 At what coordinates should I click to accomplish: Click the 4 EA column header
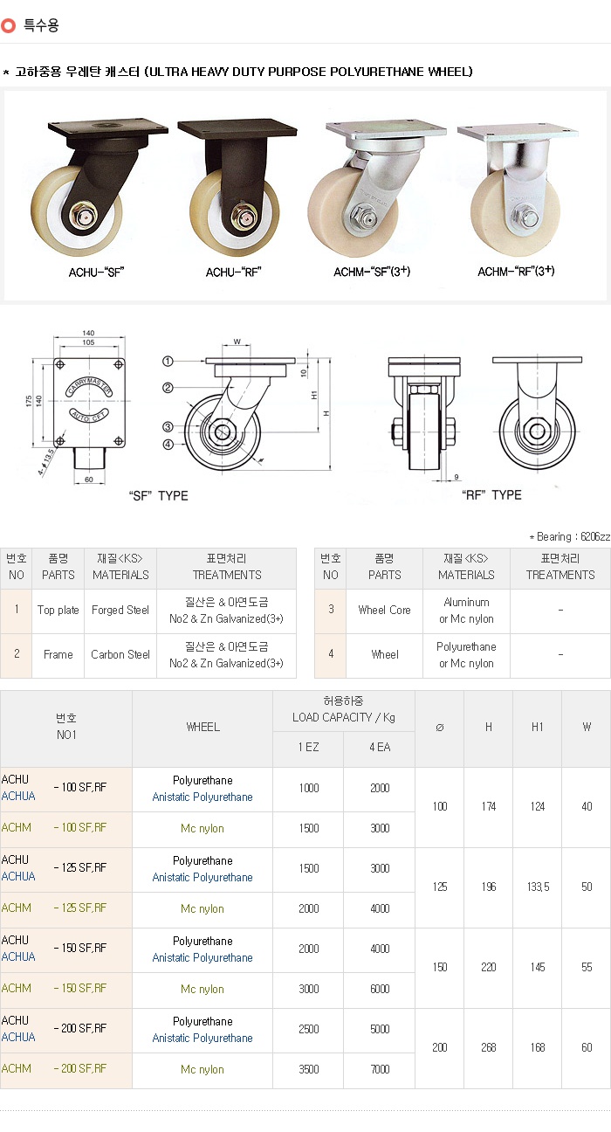click(380, 749)
